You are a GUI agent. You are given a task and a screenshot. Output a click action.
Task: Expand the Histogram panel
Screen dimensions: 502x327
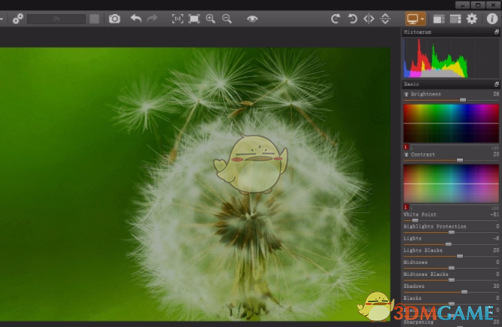[496, 33]
